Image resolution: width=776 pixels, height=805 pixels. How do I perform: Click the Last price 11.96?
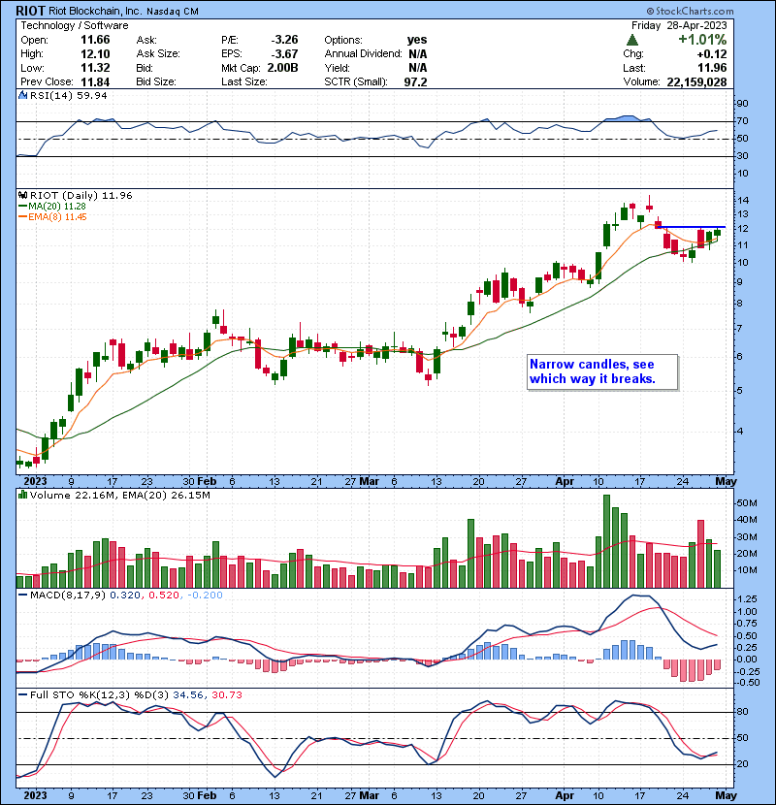click(712, 68)
